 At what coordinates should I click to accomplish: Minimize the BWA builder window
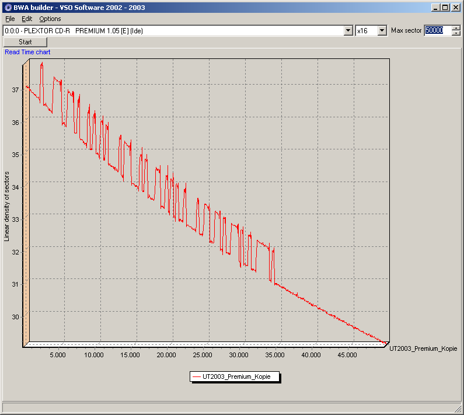[435, 8]
